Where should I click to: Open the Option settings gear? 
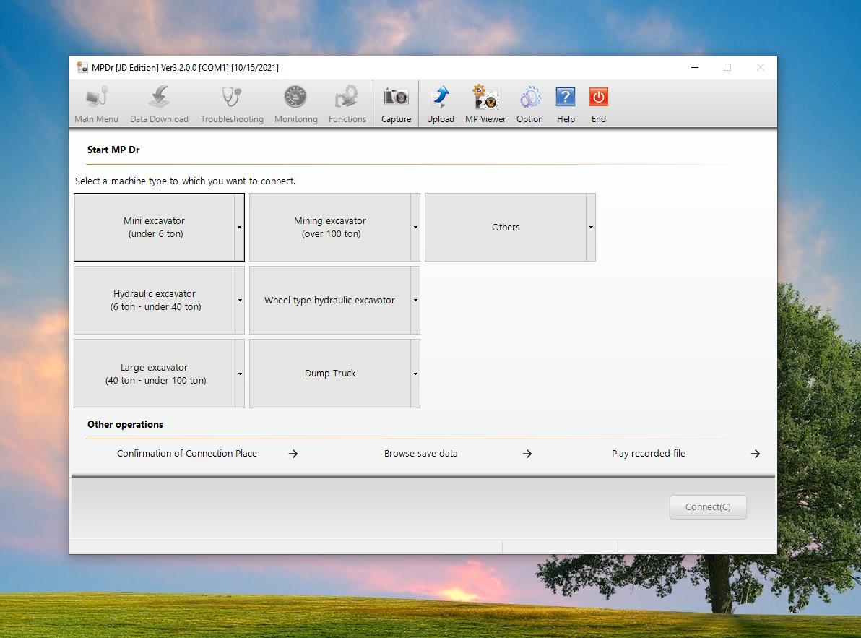click(x=529, y=98)
